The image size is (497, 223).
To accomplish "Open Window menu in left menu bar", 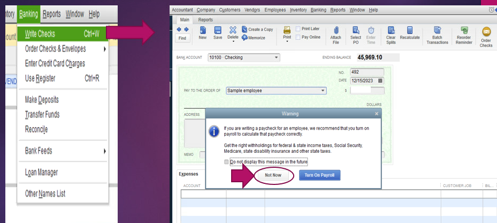I will click(x=75, y=14).
